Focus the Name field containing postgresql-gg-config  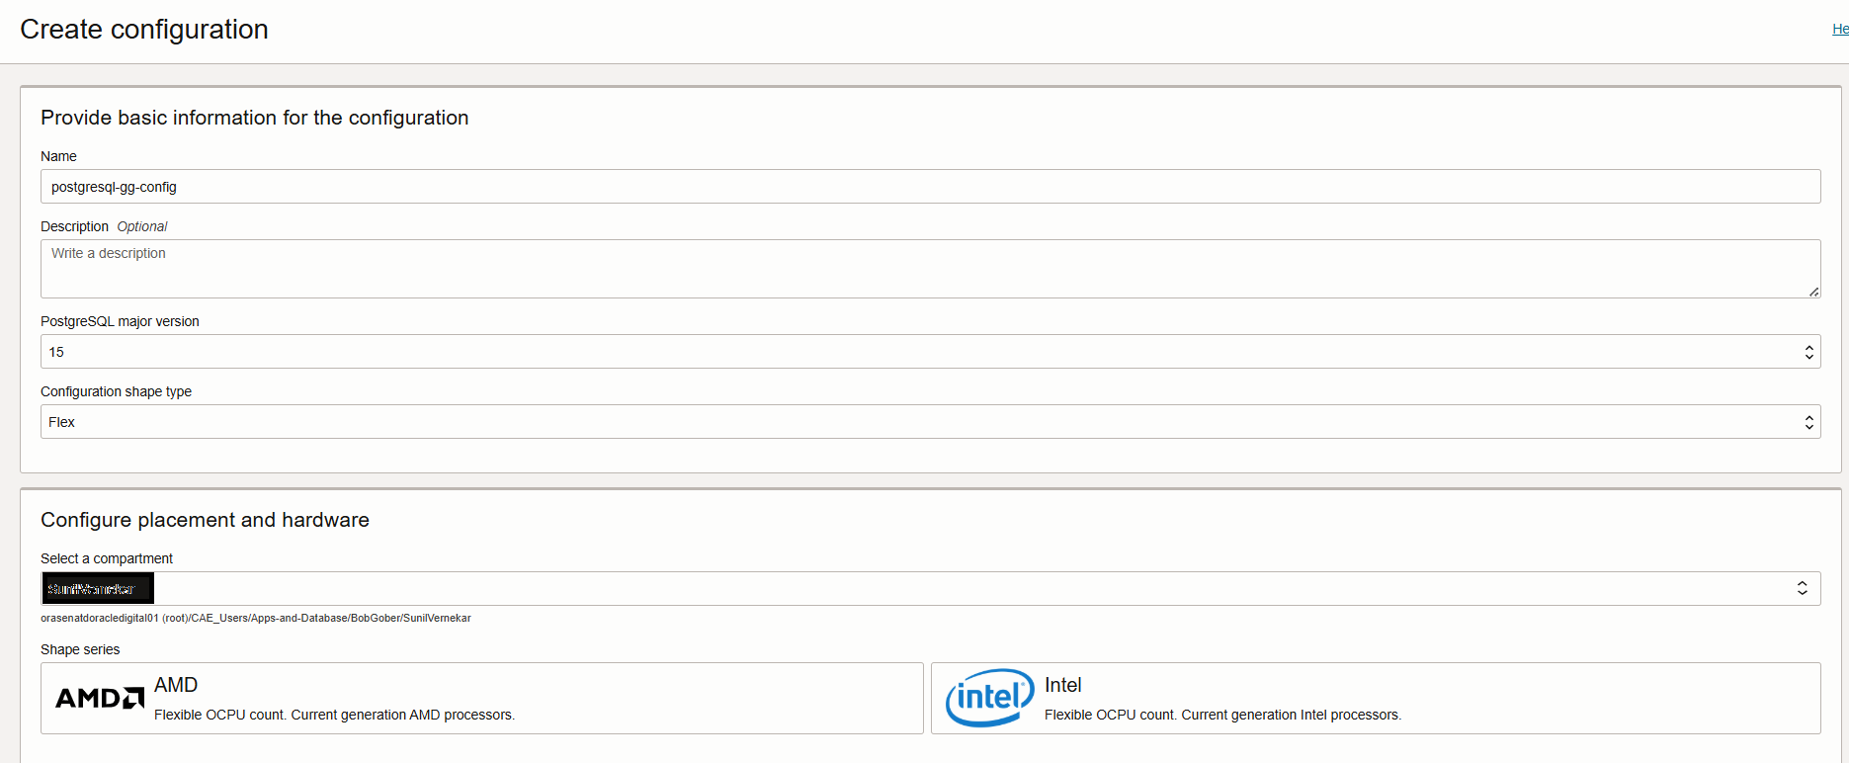929,187
